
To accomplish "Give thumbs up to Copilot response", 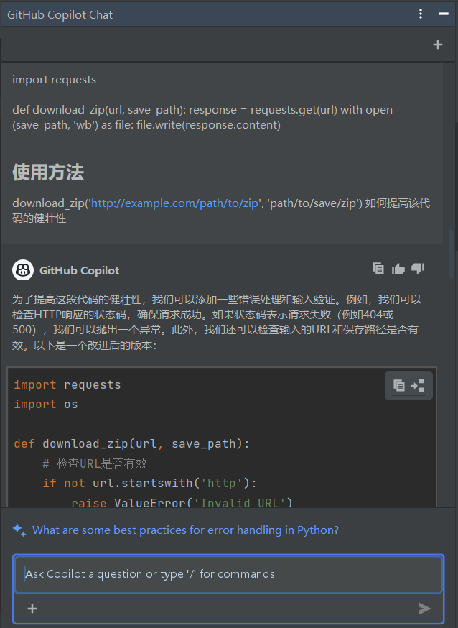I will (398, 269).
